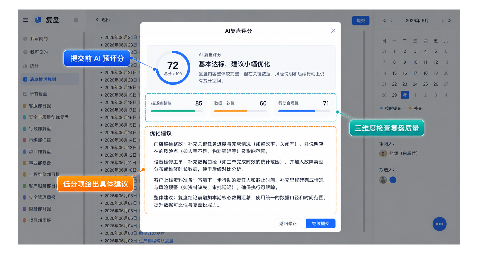Open the 事业部复盘 category

[x=37, y=163]
